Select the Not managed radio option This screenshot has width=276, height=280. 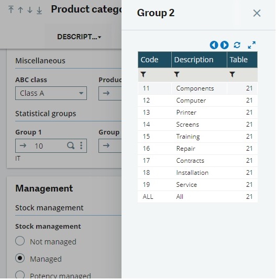point(20,241)
